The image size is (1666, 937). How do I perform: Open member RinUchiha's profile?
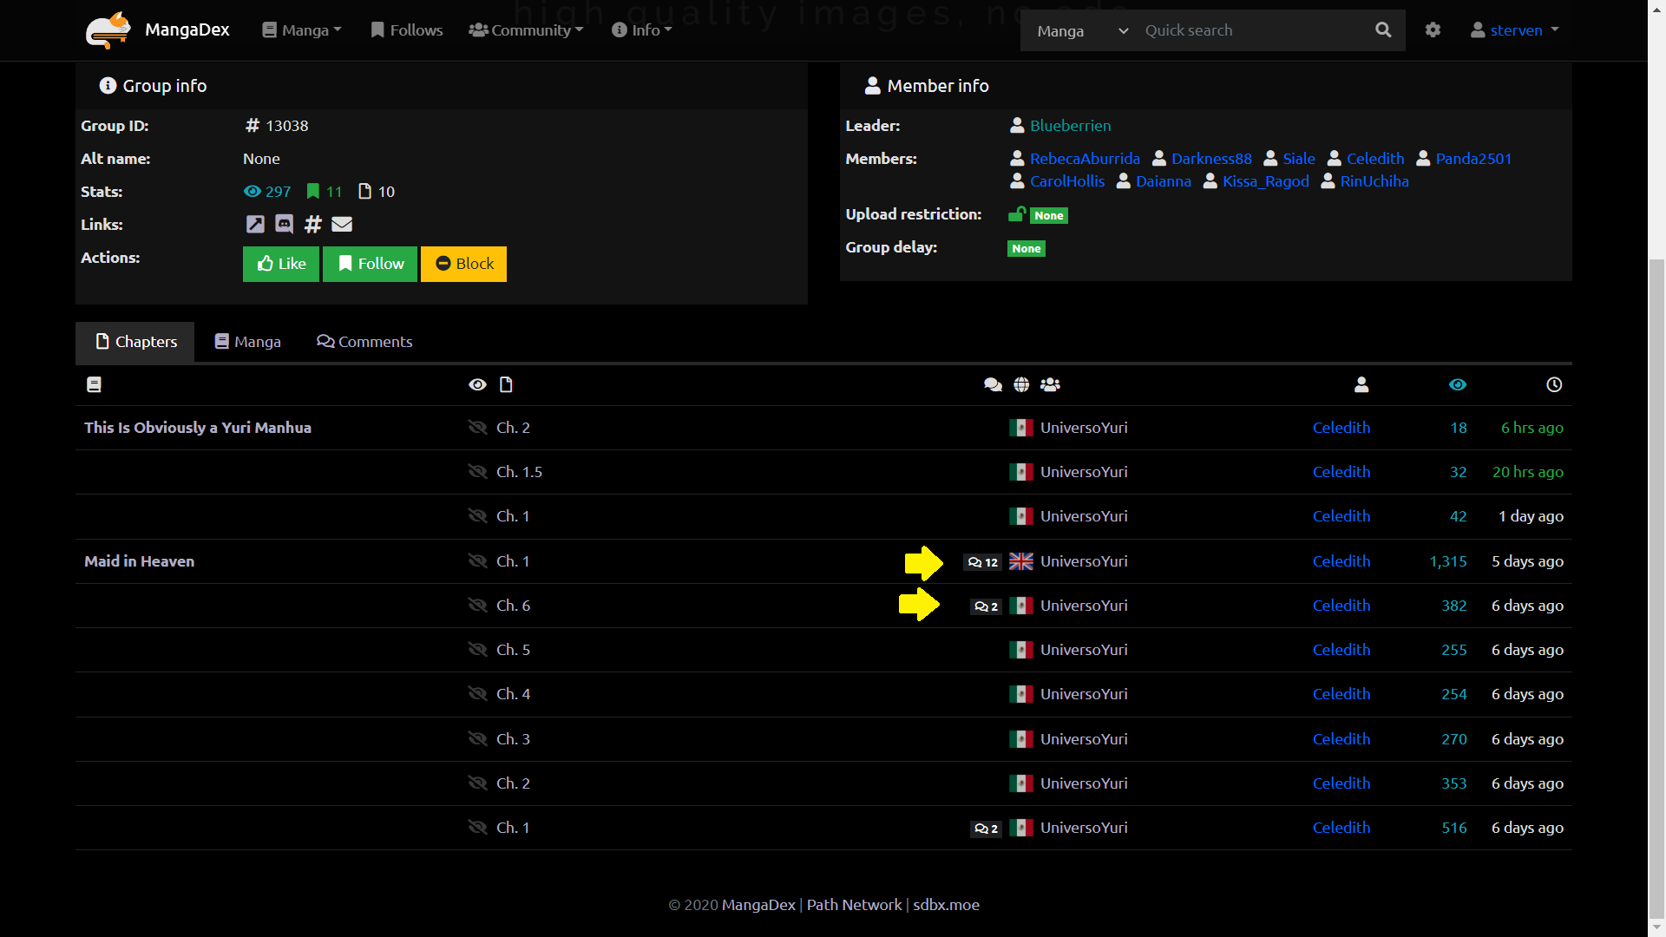point(1374,181)
